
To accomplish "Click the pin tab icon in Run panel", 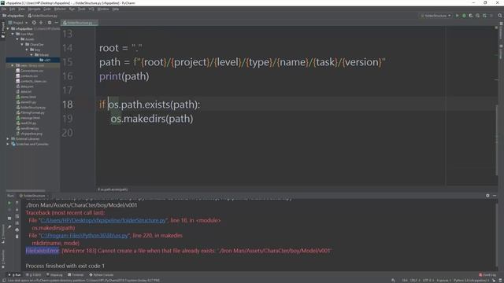I will click(x=9, y=227).
